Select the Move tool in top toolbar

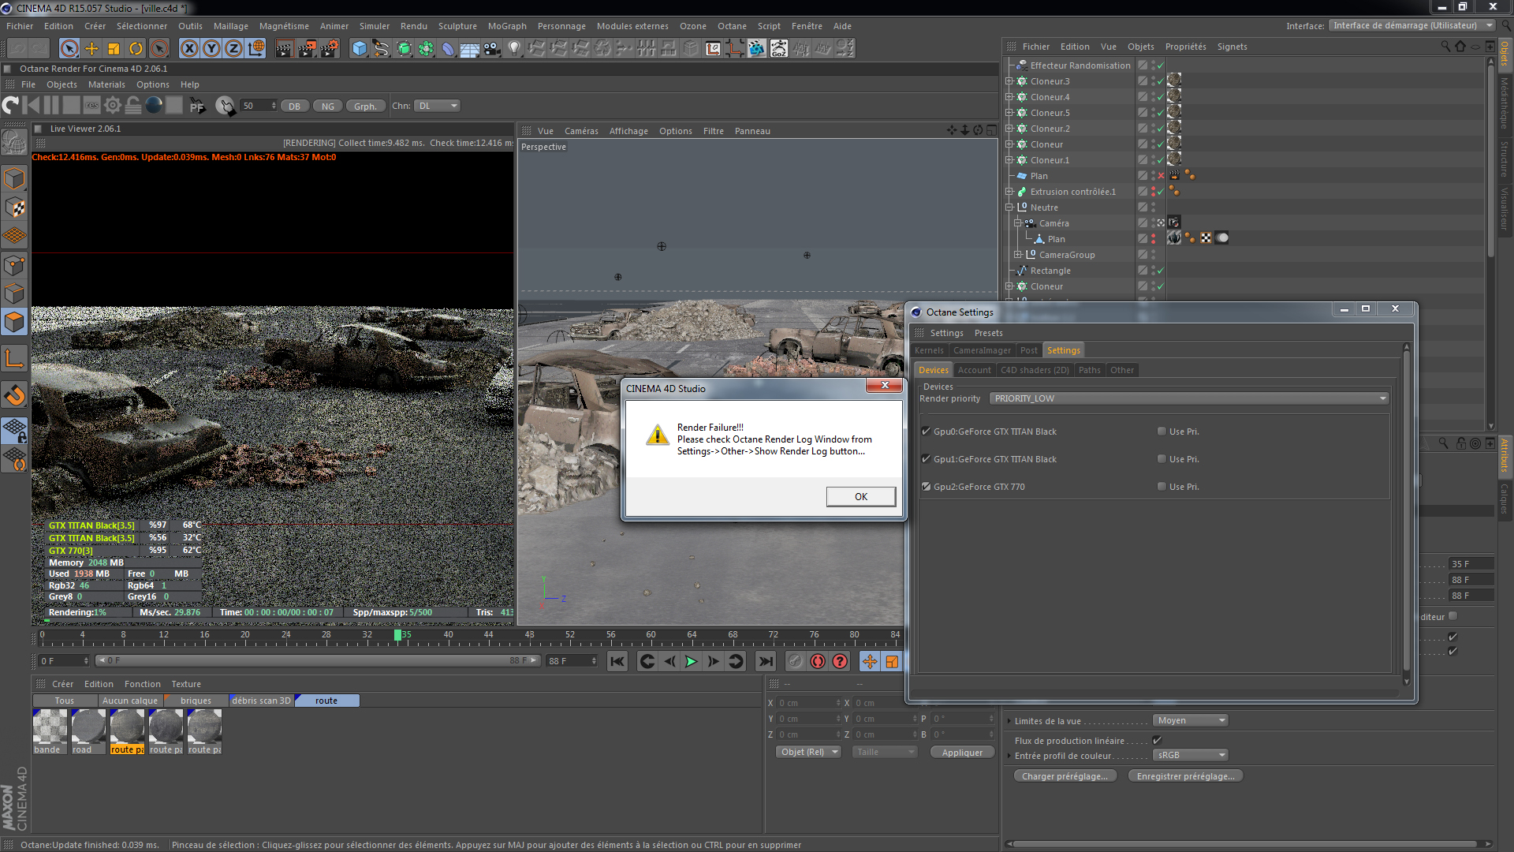click(91, 49)
